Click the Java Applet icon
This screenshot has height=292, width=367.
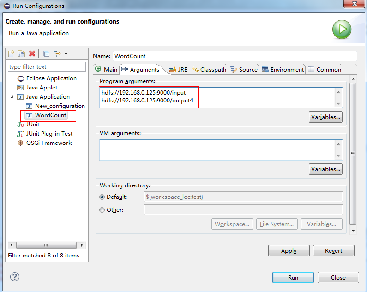tap(20, 88)
